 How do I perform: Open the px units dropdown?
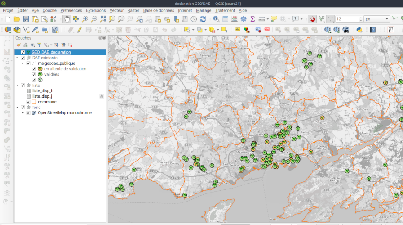[376, 19]
